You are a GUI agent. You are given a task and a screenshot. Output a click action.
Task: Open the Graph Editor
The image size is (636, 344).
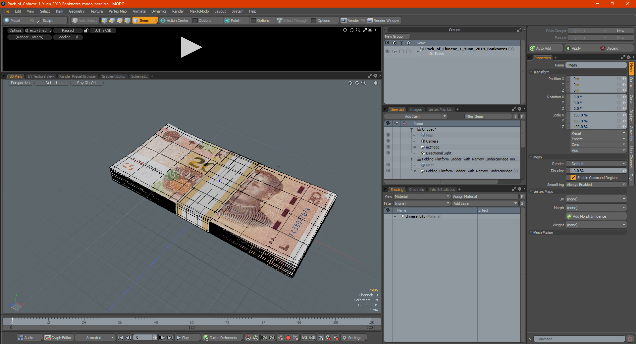(58, 338)
